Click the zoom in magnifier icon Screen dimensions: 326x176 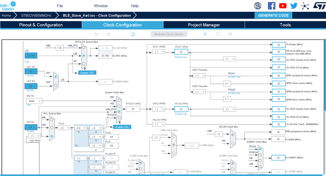pos(205,34)
